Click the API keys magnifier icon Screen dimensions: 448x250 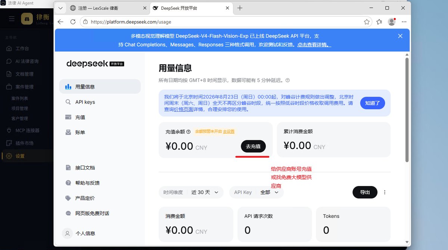pyautogui.click(x=68, y=102)
